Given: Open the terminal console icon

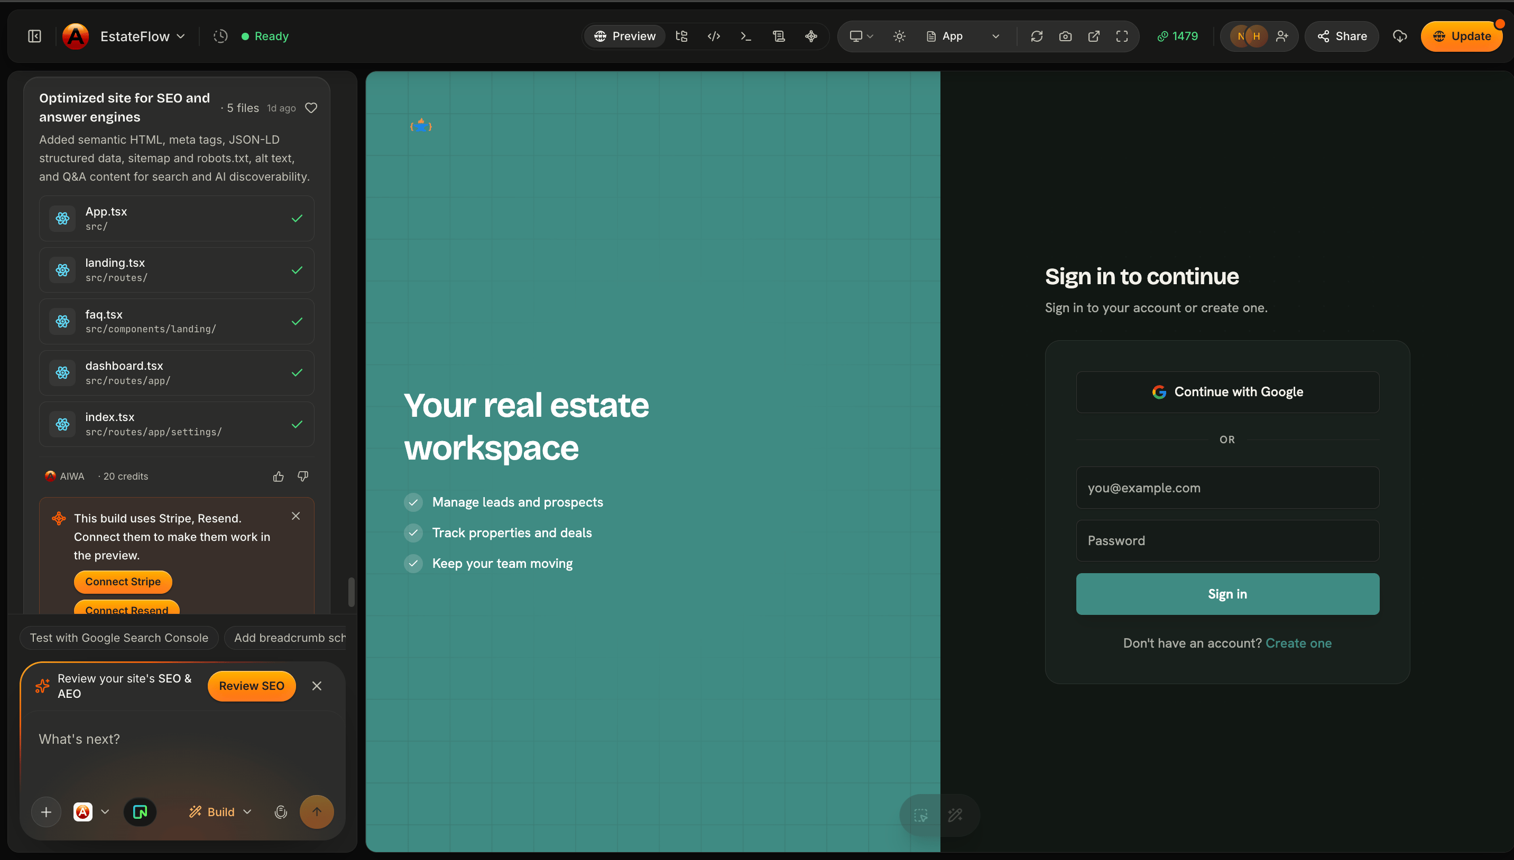Looking at the screenshot, I should pos(746,36).
